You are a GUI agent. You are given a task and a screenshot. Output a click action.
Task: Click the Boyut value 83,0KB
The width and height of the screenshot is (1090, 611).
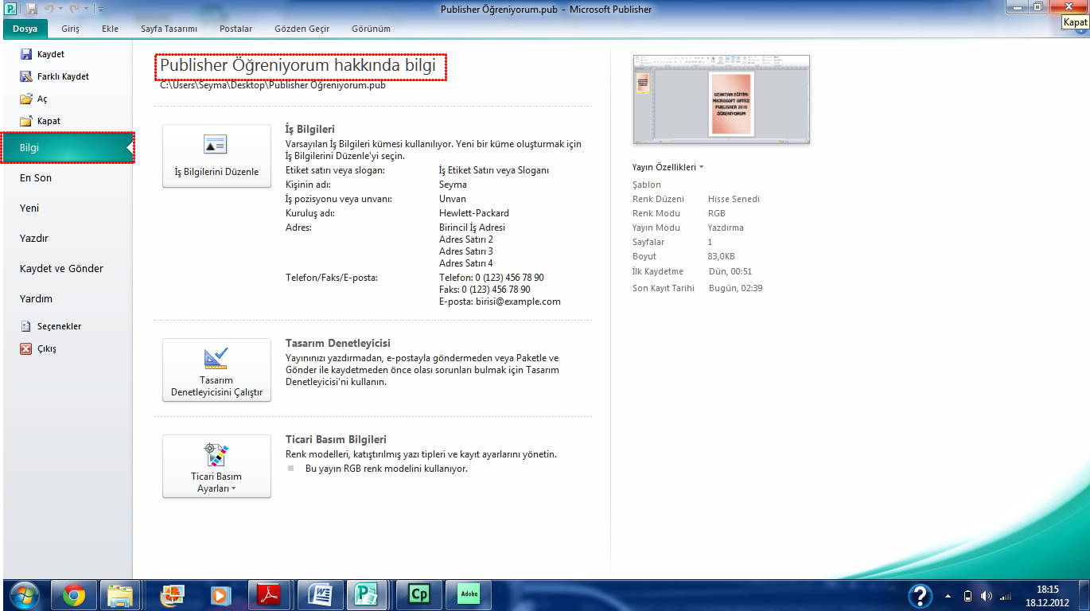coord(721,256)
